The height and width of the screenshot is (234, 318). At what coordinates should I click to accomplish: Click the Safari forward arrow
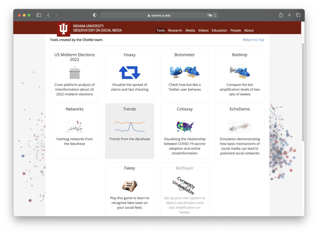click(56, 15)
